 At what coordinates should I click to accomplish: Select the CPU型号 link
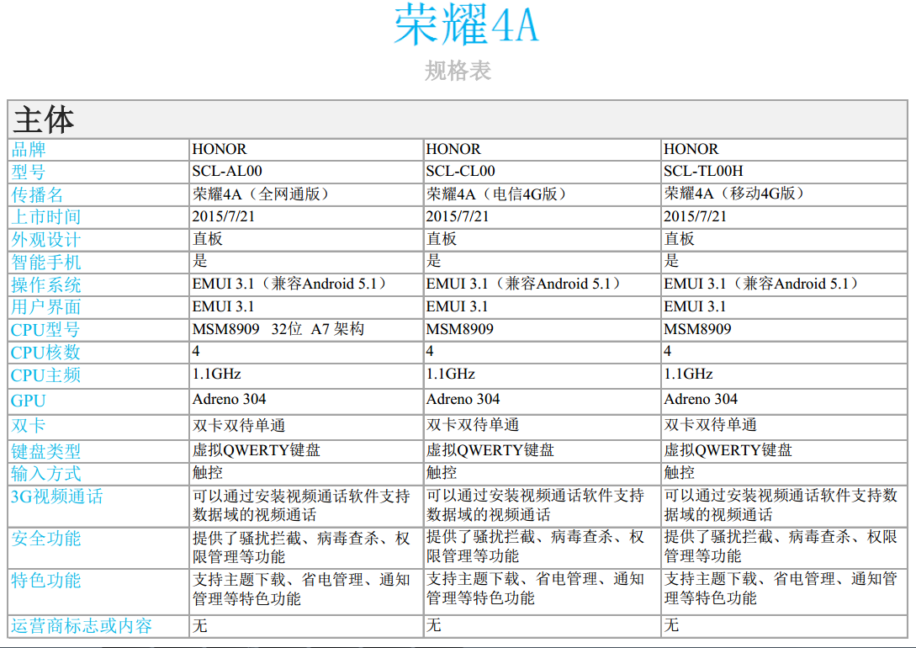click(x=44, y=329)
